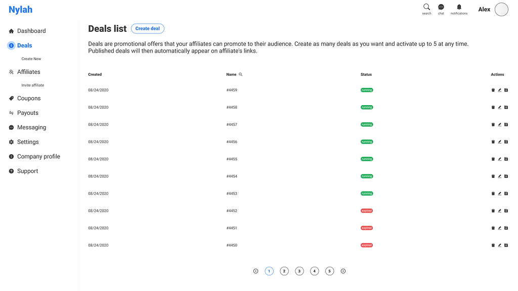The image size is (518, 291).
Task: Delete expired deal #4451
Action: (x=493, y=228)
